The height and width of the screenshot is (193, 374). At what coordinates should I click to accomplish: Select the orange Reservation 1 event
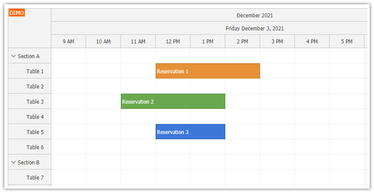pos(207,71)
